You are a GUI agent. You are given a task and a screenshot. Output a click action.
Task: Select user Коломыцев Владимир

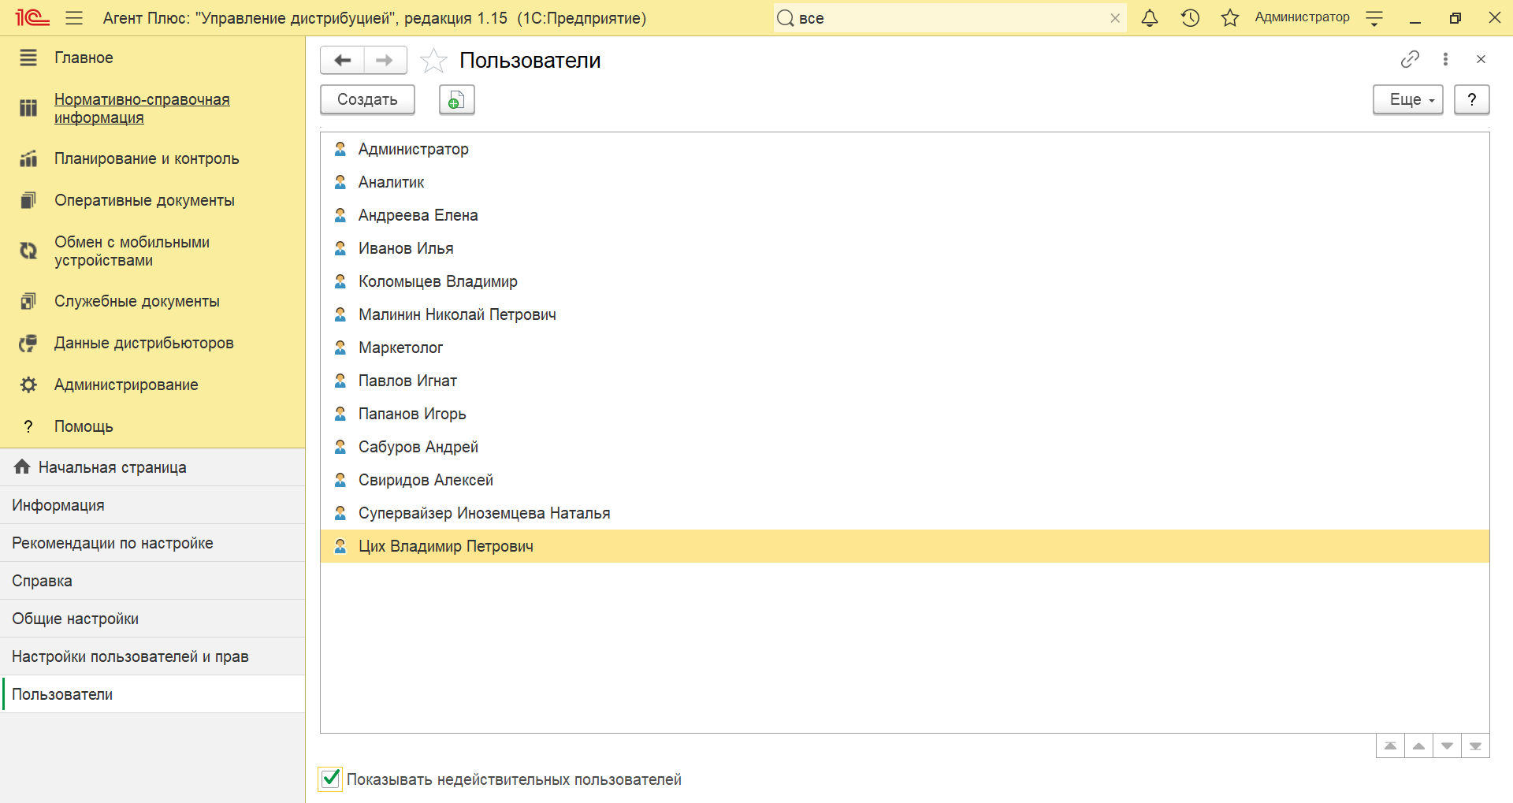(x=905, y=281)
